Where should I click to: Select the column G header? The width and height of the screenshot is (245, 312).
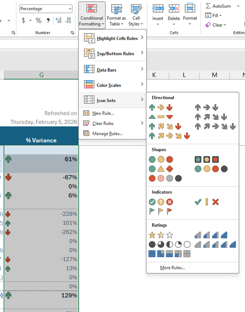point(41,75)
